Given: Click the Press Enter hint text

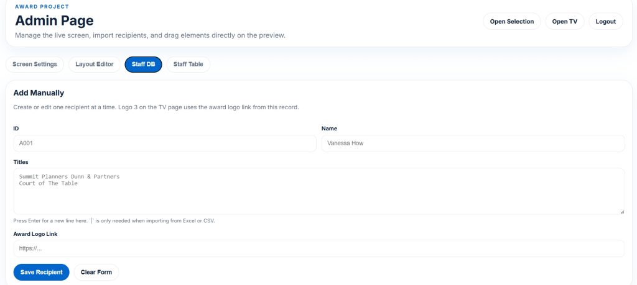Looking at the screenshot, I should [114, 221].
